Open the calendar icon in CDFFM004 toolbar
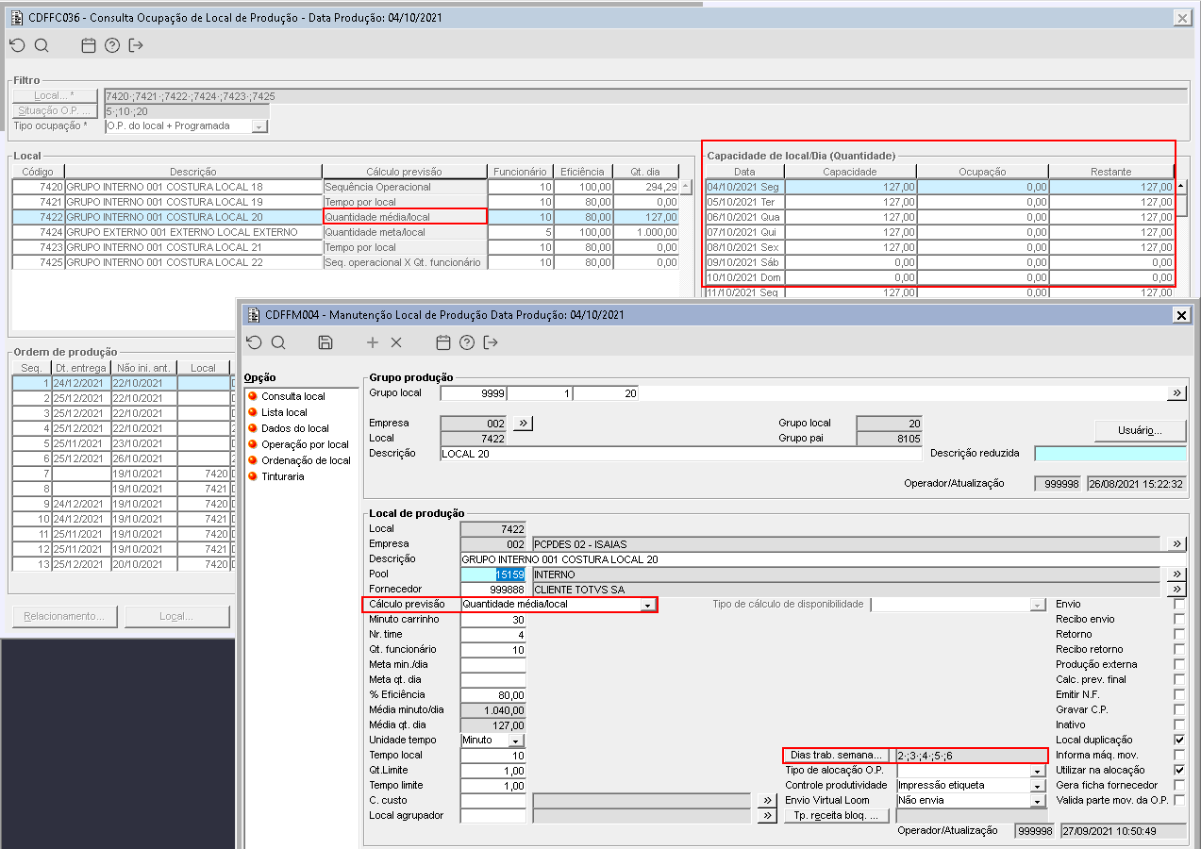 (x=443, y=342)
